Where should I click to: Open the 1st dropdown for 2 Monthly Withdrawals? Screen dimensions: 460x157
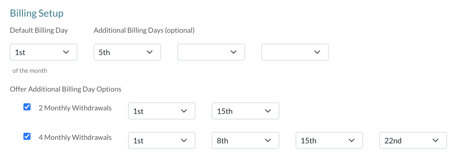coord(162,111)
